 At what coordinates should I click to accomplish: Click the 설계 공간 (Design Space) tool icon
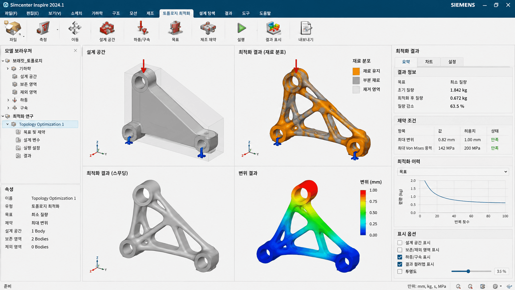107,28
